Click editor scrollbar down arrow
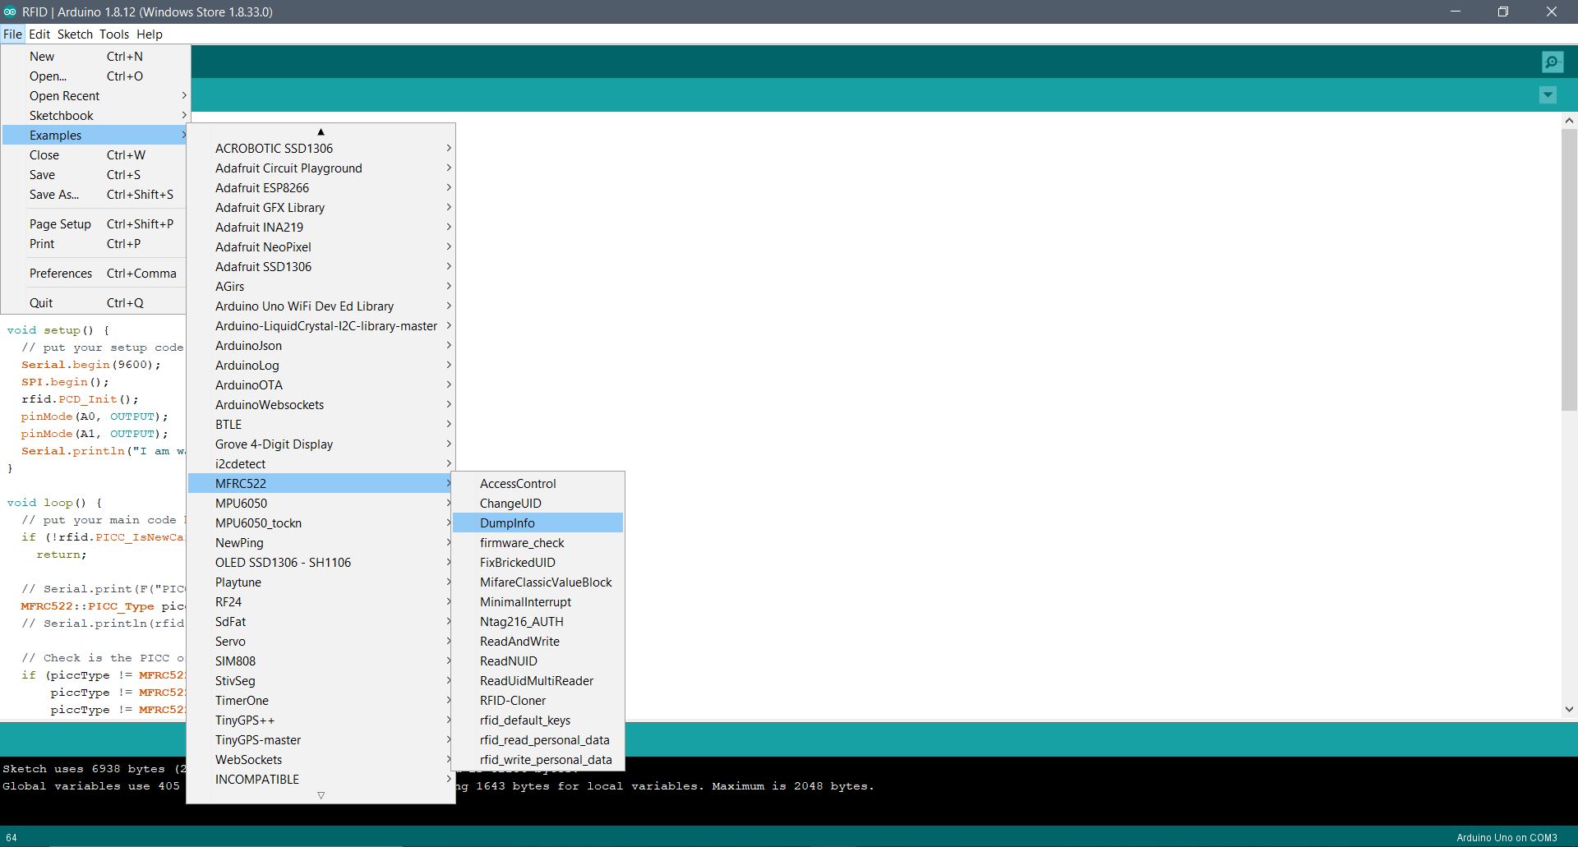Viewport: 1578px width, 847px height. coord(1569,709)
